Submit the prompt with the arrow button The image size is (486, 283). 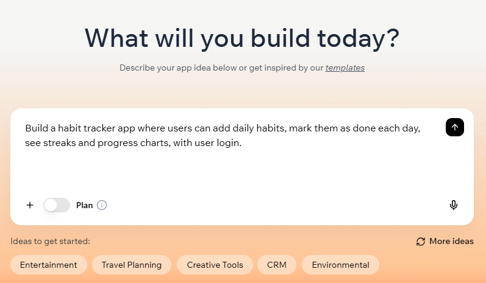pyautogui.click(x=454, y=127)
